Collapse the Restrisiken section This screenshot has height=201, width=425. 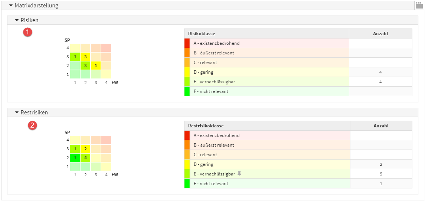pyautogui.click(x=17, y=113)
